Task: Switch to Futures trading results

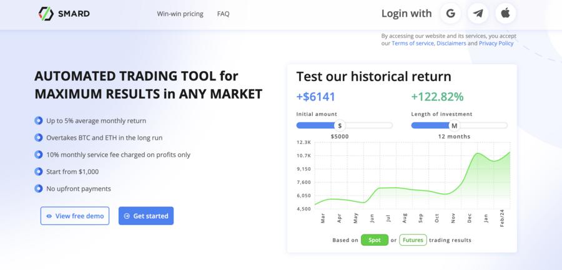Action: (x=413, y=240)
